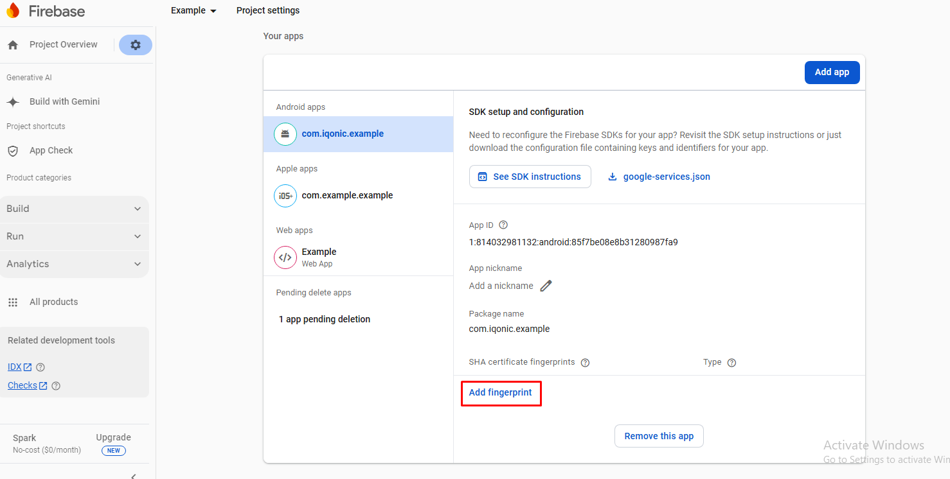Click the web app code icon for Example

pos(285,257)
